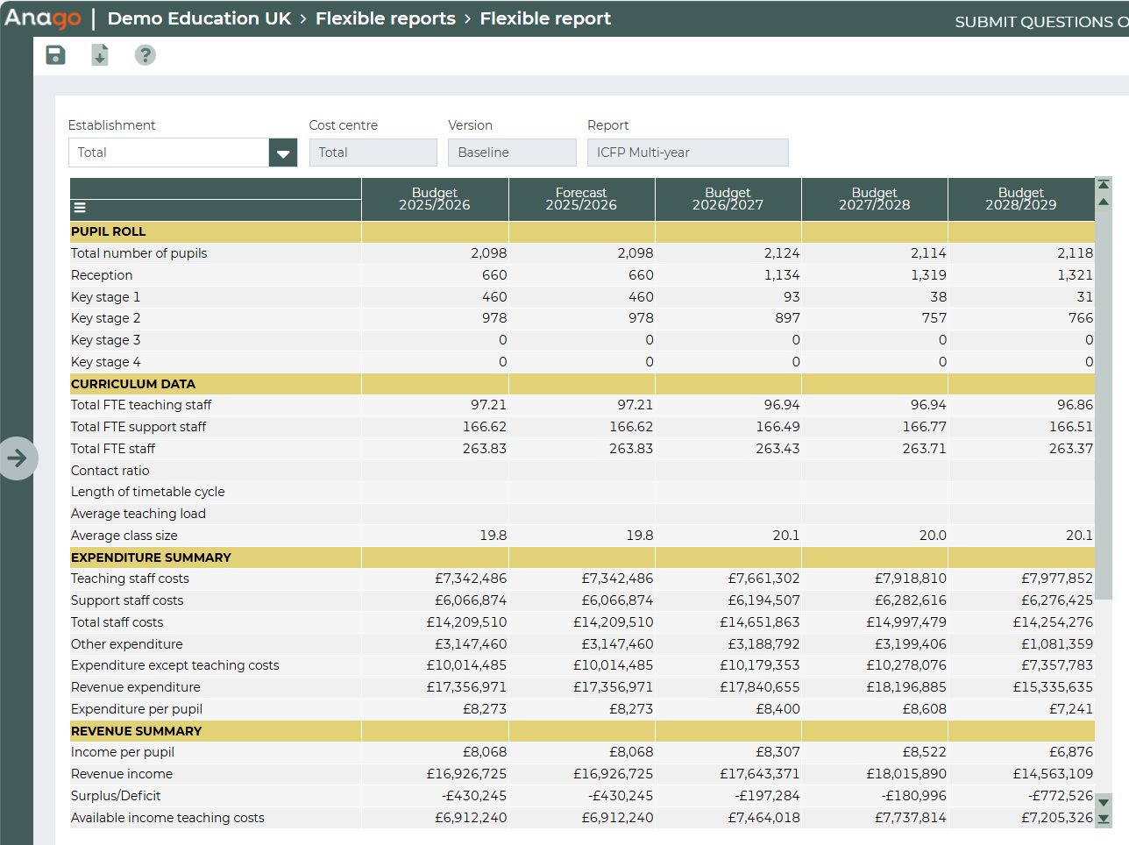Click the Submit Questions link

pyautogui.click(x=1040, y=22)
